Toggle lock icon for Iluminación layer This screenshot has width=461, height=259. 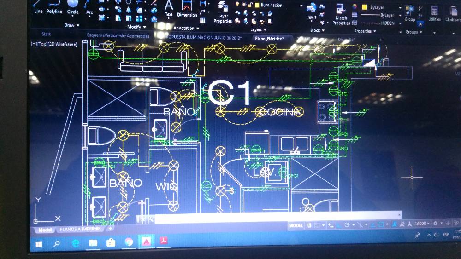click(x=250, y=5)
